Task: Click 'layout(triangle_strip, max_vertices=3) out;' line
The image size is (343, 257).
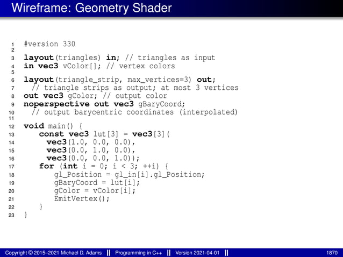Action: point(120,80)
